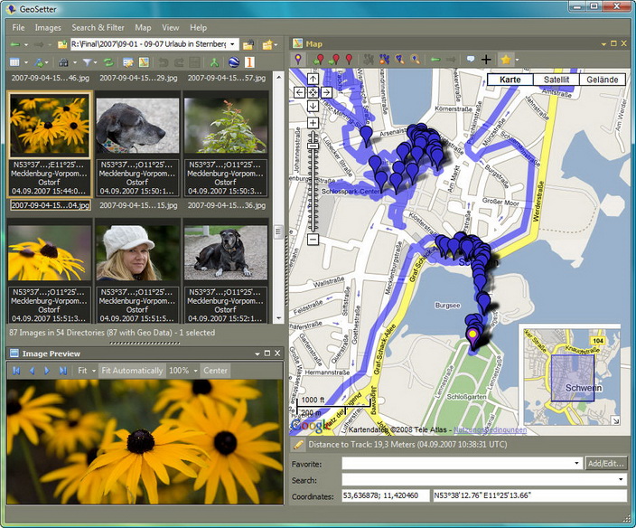Screen dimensions: 636x528
Task: Switch map to Satellit view
Action: click(556, 80)
